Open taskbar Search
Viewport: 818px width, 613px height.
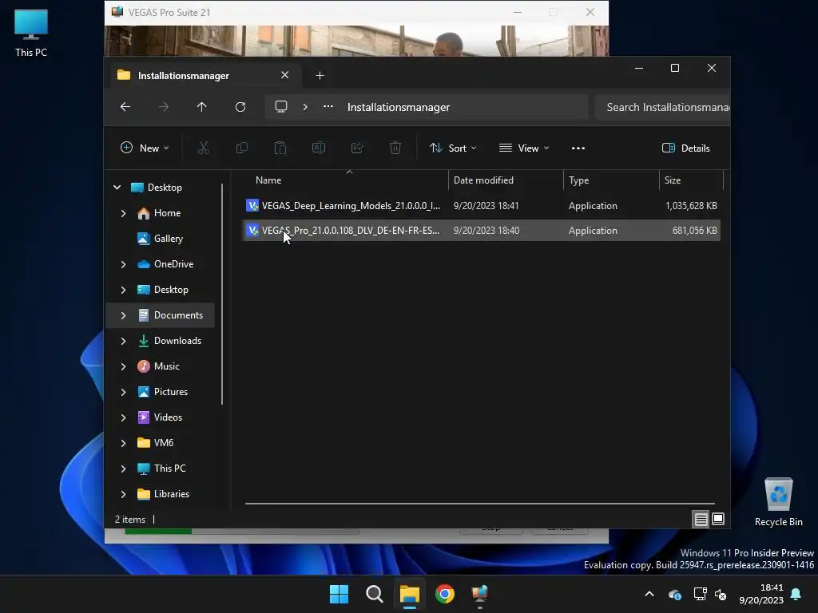pos(374,594)
